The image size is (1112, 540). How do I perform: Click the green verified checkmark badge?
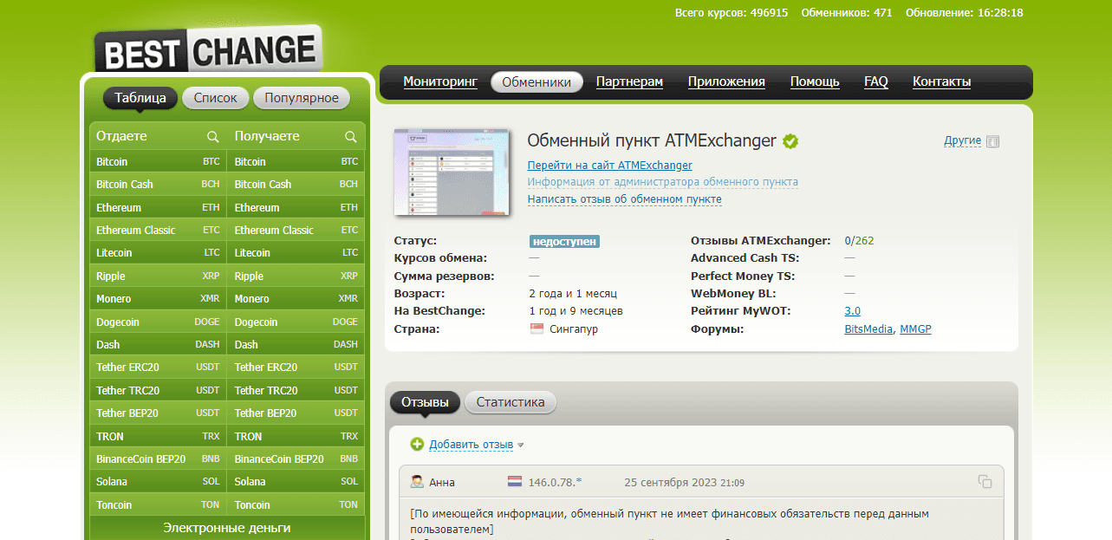pyautogui.click(x=790, y=141)
